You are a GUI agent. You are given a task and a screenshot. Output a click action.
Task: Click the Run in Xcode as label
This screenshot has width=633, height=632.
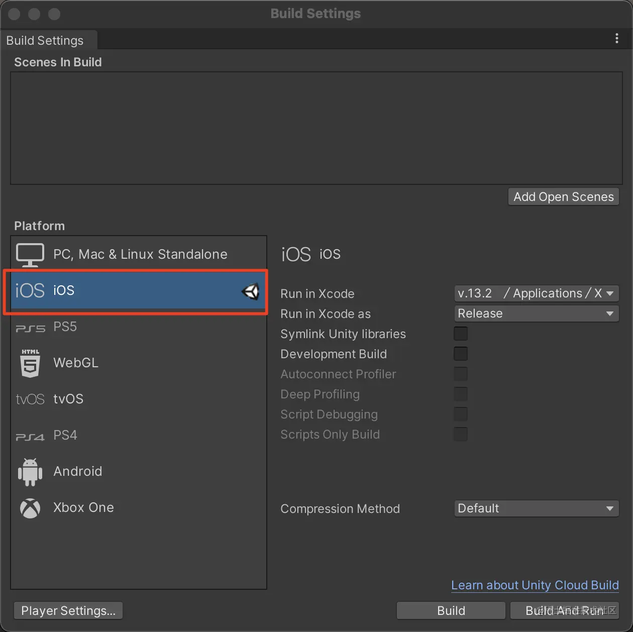tap(326, 314)
